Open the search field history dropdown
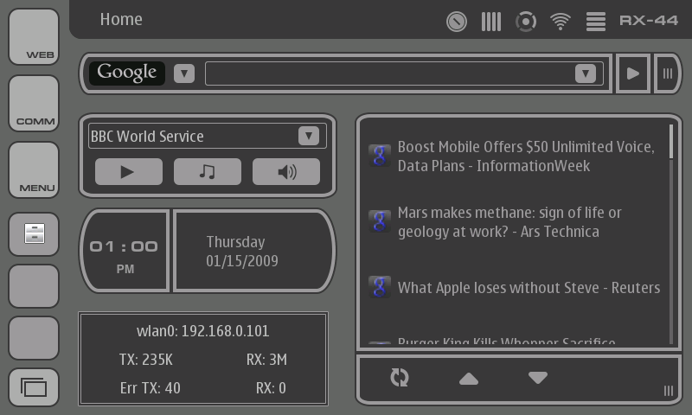The width and height of the screenshot is (692, 415). (585, 73)
